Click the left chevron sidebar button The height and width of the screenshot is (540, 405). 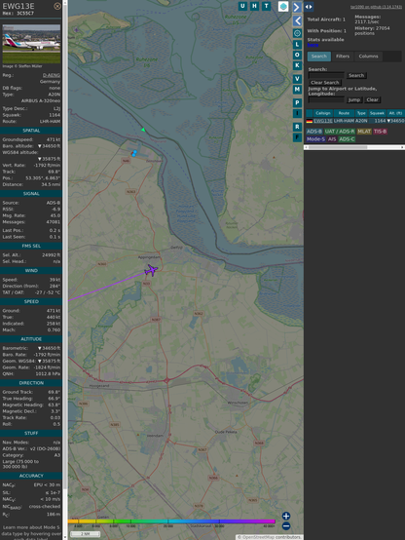(297, 21)
